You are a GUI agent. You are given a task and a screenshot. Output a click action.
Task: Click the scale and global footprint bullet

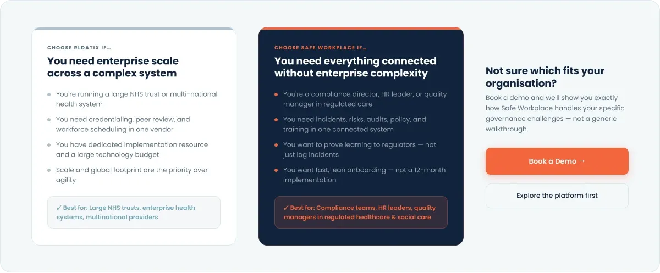(x=133, y=175)
